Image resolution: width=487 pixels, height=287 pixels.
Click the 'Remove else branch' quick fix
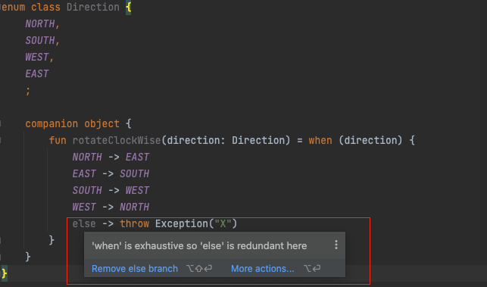tap(135, 268)
